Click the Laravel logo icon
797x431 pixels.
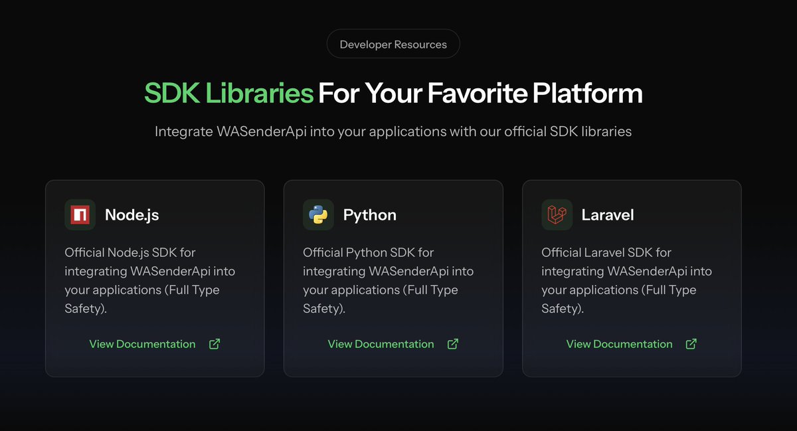pyautogui.click(x=557, y=215)
